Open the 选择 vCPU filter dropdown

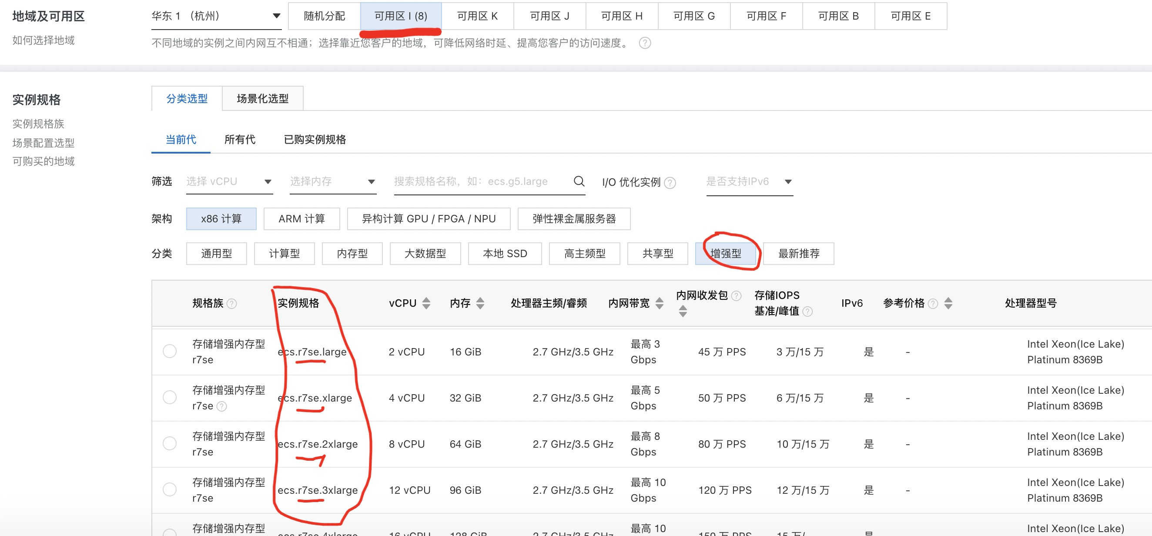(229, 181)
